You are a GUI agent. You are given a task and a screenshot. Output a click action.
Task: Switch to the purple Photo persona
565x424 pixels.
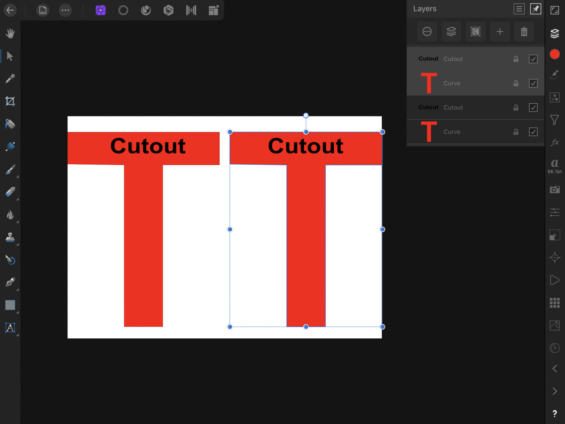tap(101, 10)
